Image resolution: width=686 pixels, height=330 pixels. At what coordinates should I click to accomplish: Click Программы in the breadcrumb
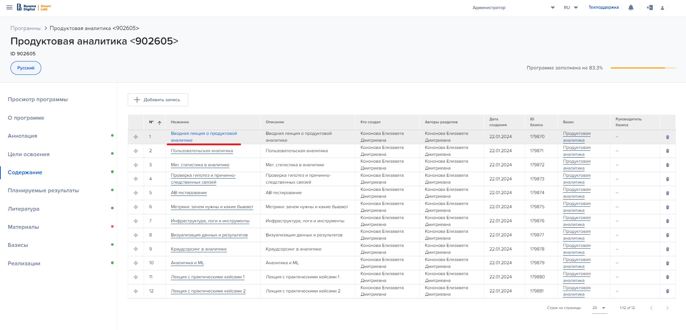tap(25, 28)
